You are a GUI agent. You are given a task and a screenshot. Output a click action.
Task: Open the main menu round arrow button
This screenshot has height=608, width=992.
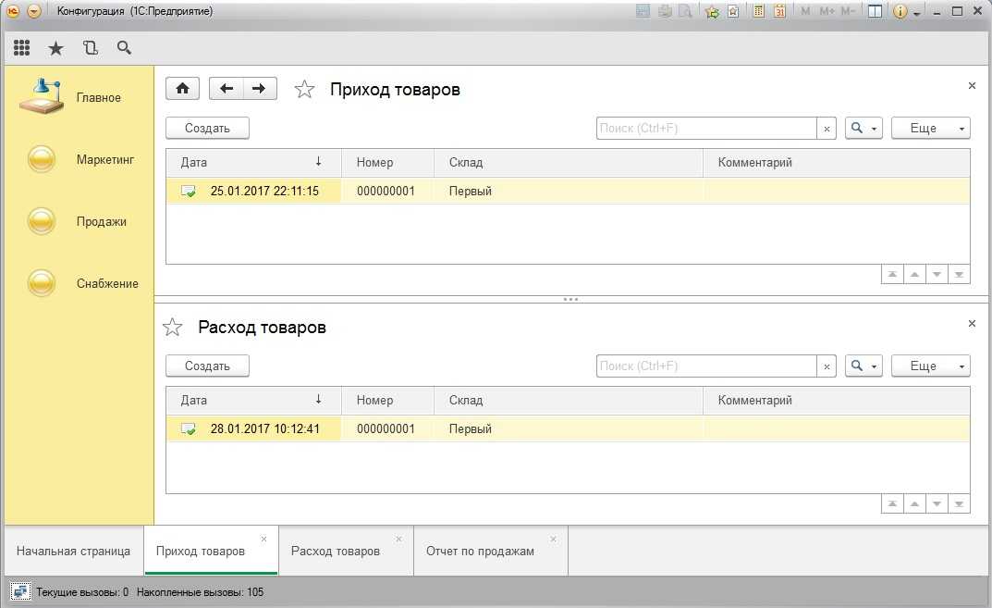(34, 11)
